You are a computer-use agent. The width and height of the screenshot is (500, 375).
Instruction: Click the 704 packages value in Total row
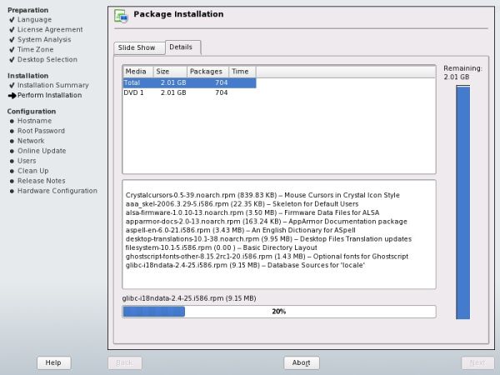coord(222,82)
